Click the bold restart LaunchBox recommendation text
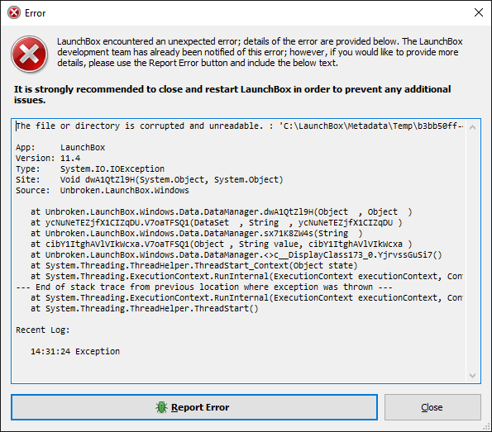Viewport: 492px width, 432px height. click(232, 95)
